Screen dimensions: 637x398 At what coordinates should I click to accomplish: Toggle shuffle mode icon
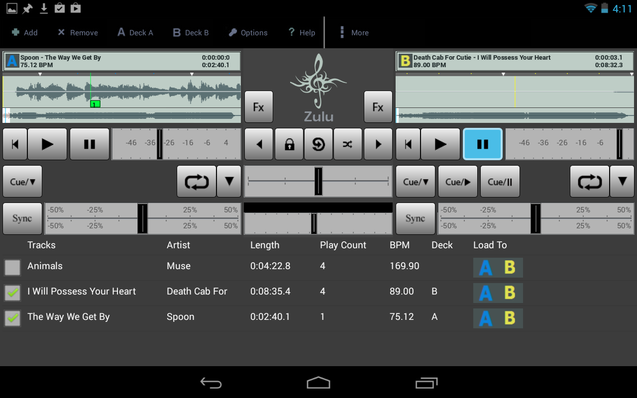click(x=348, y=144)
